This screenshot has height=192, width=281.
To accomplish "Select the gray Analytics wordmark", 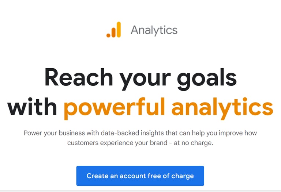I will [154, 30].
